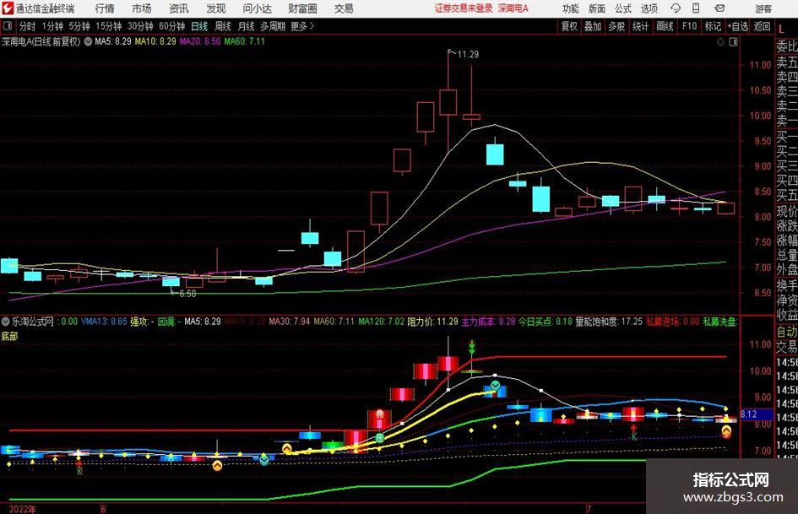The image size is (798, 514).
Task: Select the 1分钟 period tab
Action: pyautogui.click(x=52, y=26)
